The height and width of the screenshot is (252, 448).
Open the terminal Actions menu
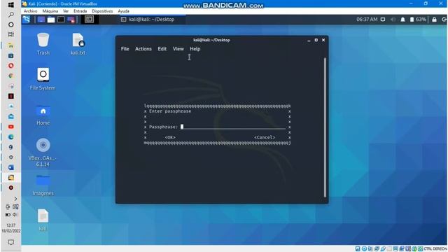coord(143,49)
